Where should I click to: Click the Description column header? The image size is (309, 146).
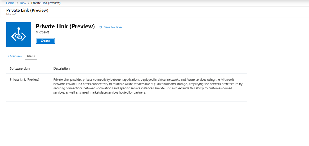62,68
